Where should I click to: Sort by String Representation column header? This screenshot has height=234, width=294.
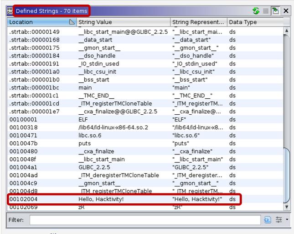tap(198, 22)
